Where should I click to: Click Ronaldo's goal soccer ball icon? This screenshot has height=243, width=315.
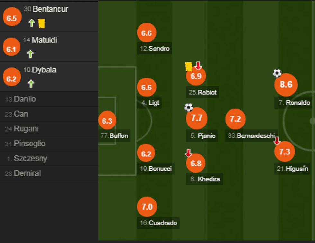[277, 73]
